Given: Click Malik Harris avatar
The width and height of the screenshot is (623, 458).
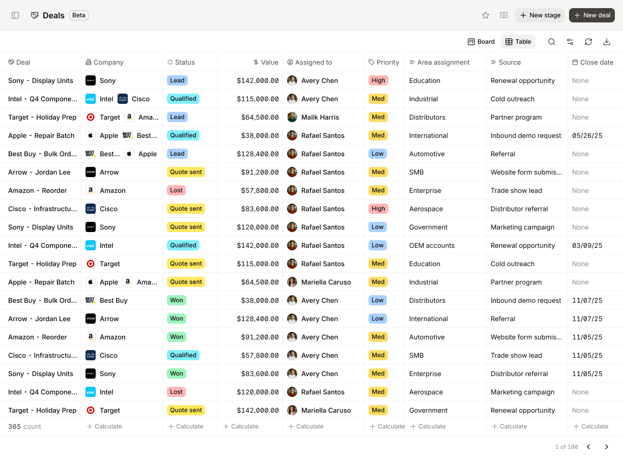Looking at the screenshot, I should click(292, 117).
